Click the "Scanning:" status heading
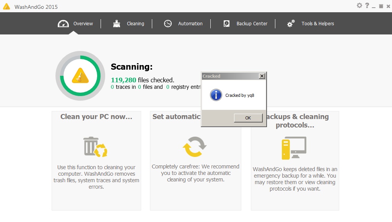This screenshot has width=392, height=222. (132, 67)
